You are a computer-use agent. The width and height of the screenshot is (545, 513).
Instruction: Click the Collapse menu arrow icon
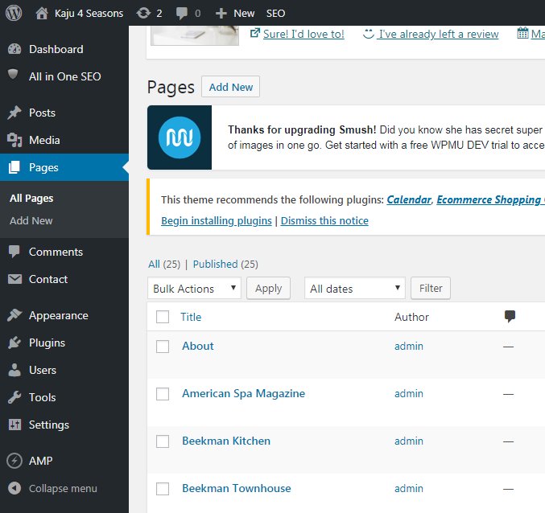coord(14,488)
